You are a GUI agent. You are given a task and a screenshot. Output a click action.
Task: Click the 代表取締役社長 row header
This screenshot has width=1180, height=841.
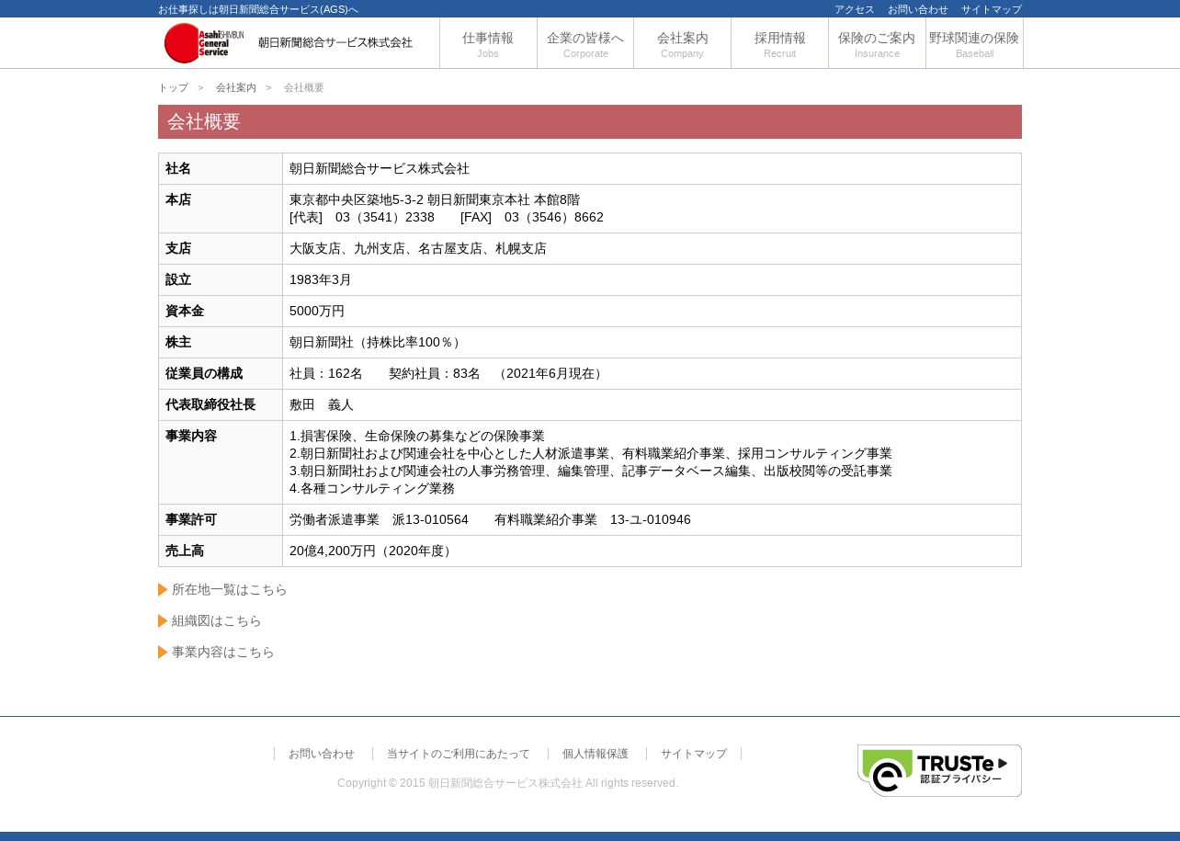click(x=221, y=405)
